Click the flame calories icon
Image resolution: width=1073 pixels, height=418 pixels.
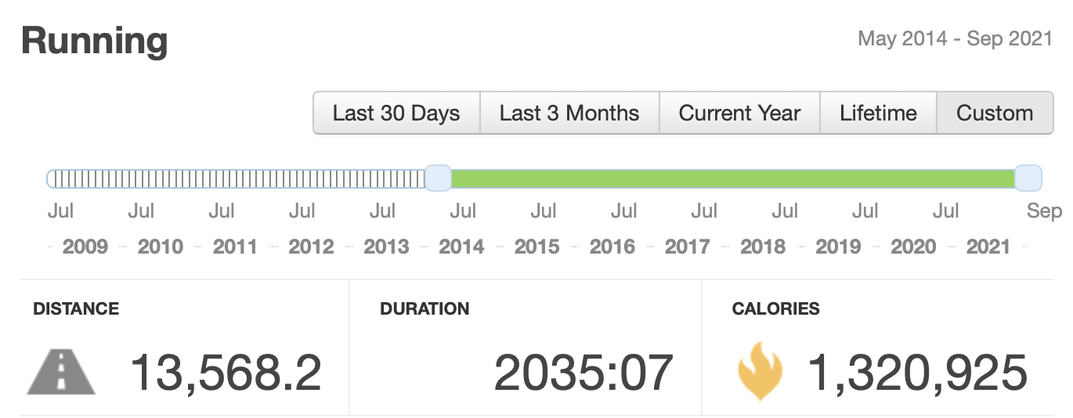(x=760, y=373)
